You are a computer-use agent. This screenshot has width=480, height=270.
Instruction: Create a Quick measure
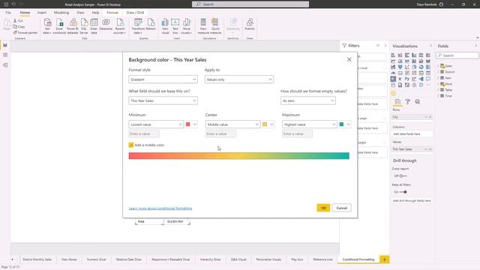(x=215, y=26)
